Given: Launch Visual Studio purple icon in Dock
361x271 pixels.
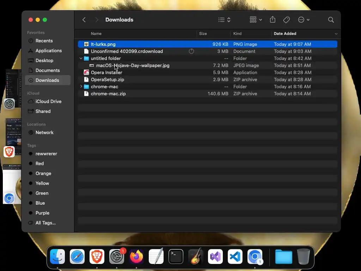Looking at the screenshot, I should click(x=215, y=257).
